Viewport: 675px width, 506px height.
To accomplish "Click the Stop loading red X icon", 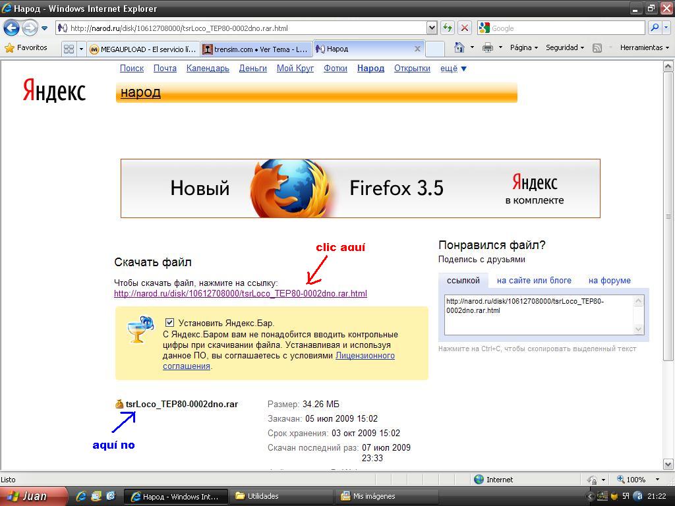I will (x=465, y=28).
